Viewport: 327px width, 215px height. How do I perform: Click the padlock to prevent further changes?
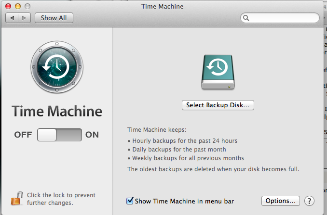[x=17, y=198]
